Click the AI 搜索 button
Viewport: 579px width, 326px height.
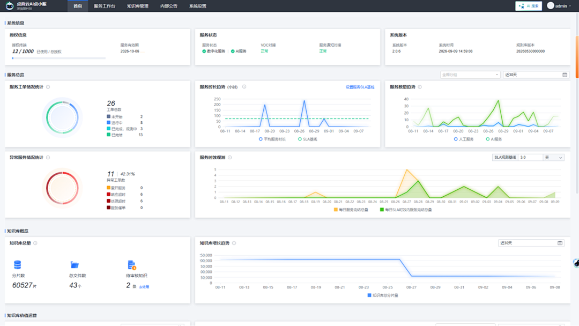coord(529,6)
